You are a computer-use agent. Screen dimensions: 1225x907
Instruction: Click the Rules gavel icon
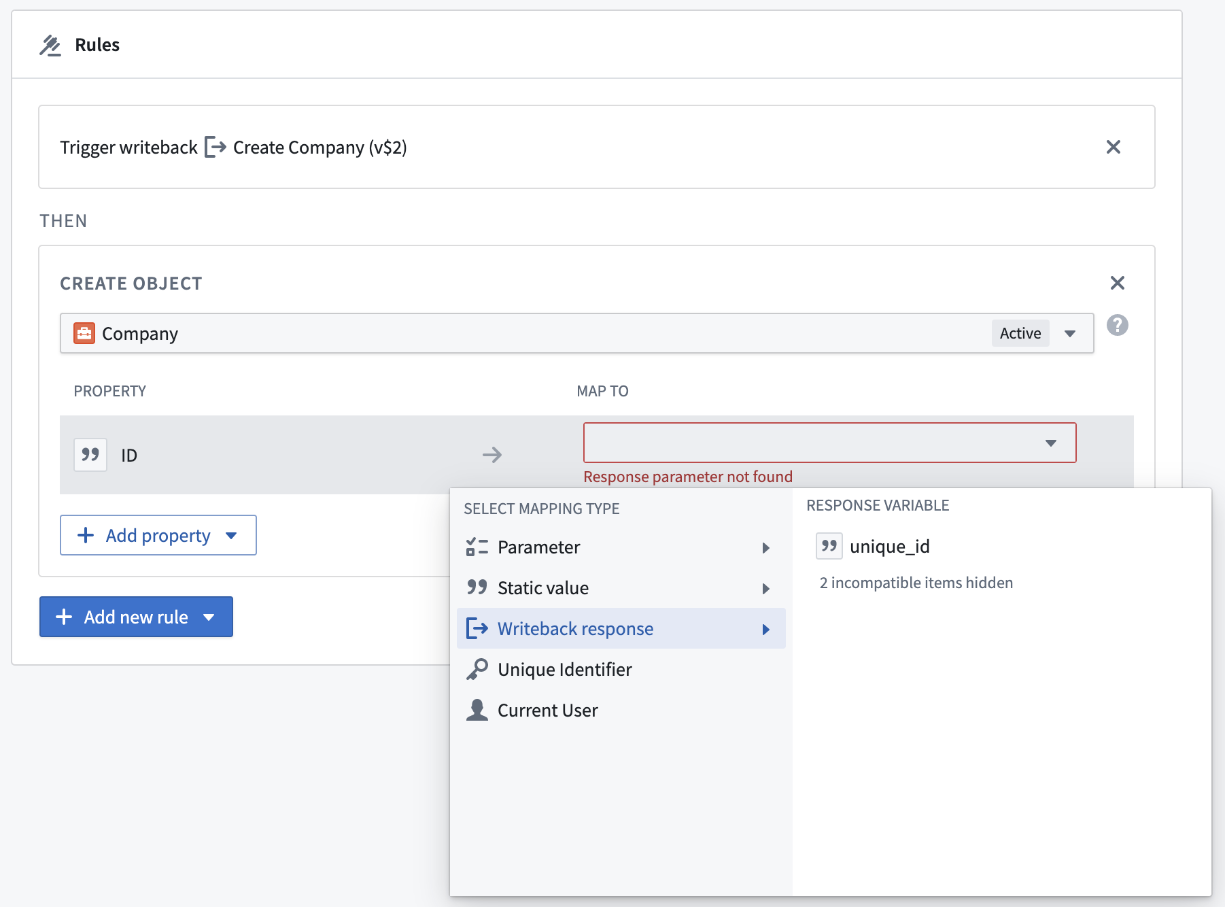50,46
